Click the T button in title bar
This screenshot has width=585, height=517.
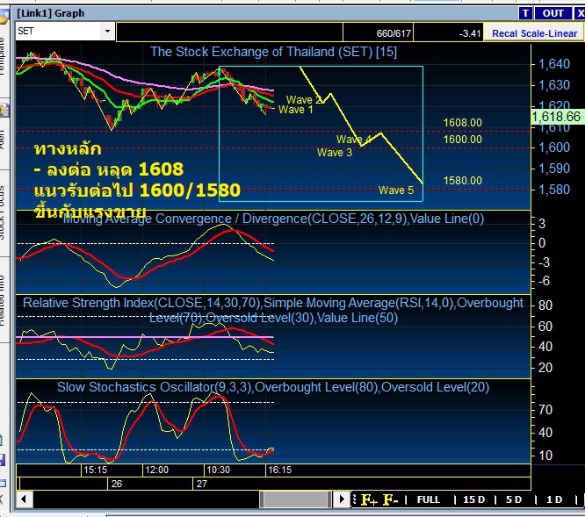[x=525, y=13]
